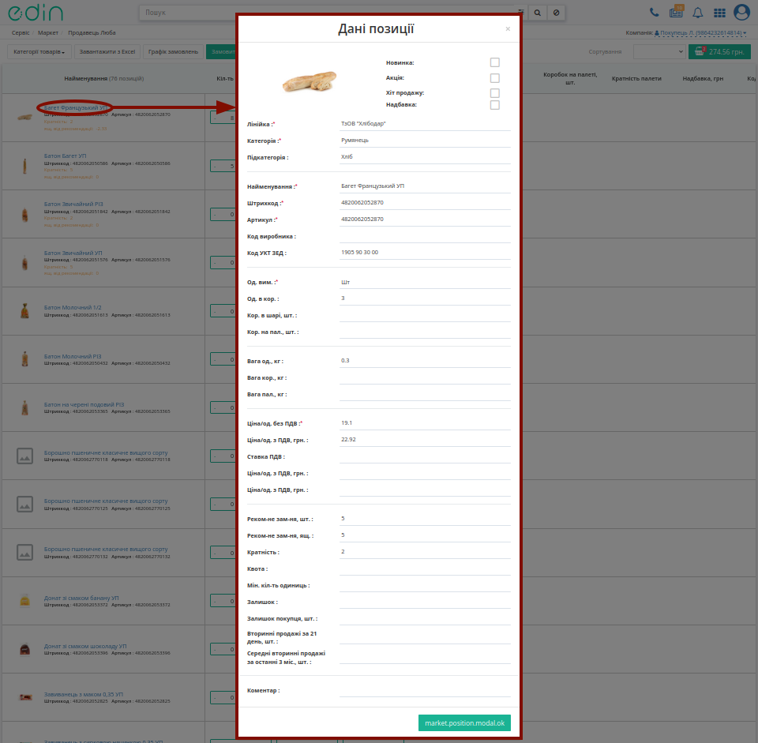Tick the Надбавка checkbox
The width and height of the screenshot is (758, 743).
tap(494, 105)
